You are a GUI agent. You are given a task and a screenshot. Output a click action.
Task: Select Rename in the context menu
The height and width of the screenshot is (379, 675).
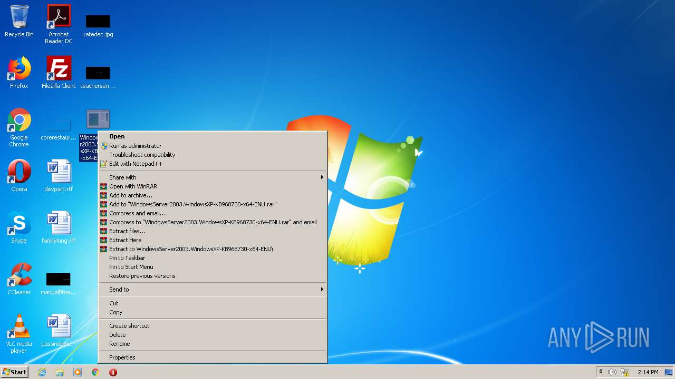tap(213, 344)
